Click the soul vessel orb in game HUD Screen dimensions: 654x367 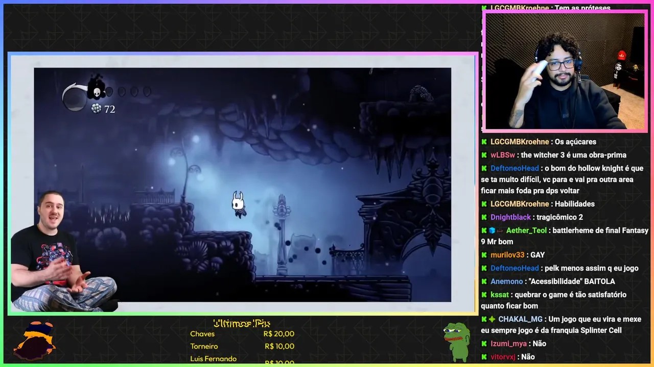pyautogui.click(x=75, y=97)
